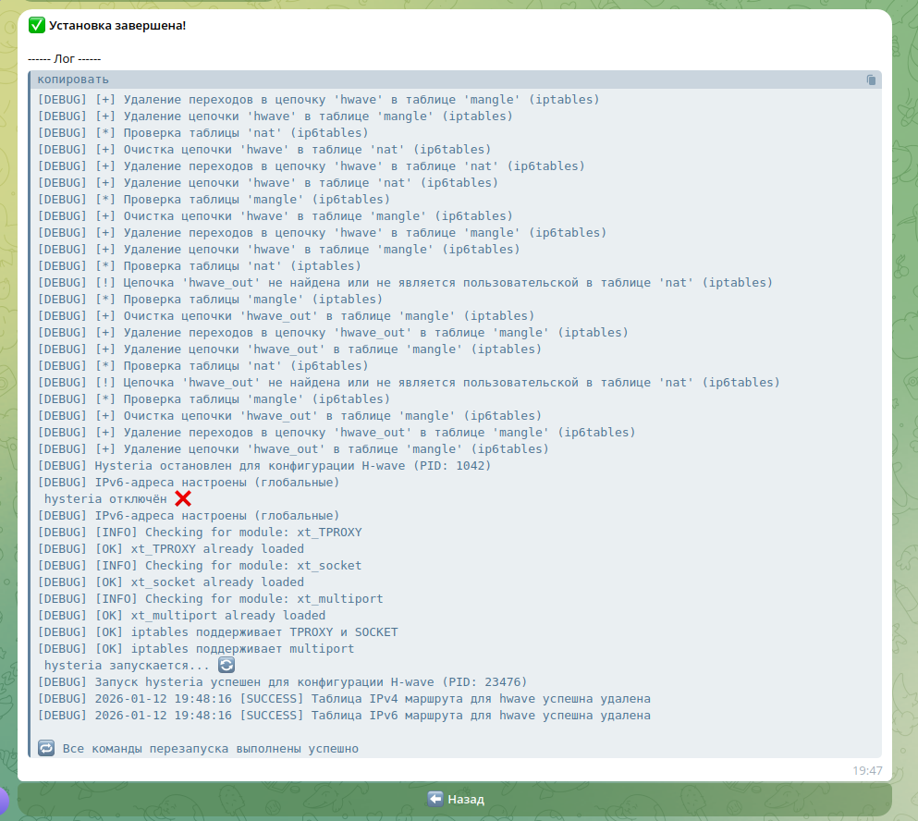Screen dimensions: 918x821
Task: Click the 'Checking for module: xt_TPROXY' line
Action: 200,533
